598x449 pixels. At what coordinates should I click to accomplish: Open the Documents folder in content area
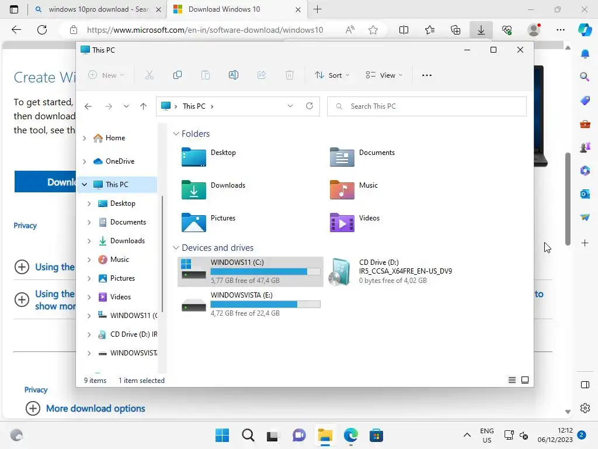click(362, 157)
